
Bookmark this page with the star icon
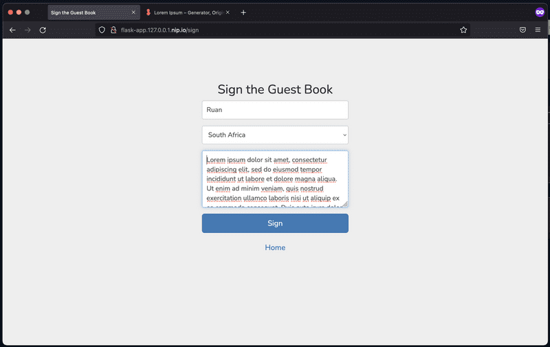(463, 30)
